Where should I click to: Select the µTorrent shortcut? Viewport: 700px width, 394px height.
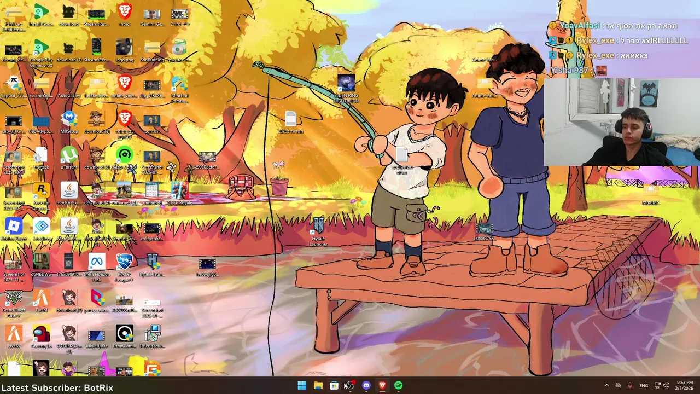(x=69, y=159)
